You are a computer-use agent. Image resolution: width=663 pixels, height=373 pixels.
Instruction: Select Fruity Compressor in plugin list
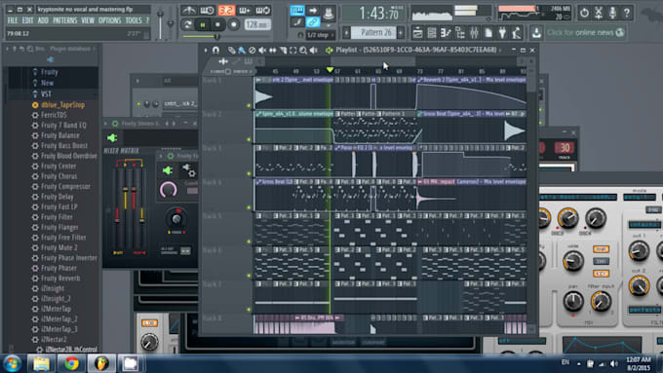point(65,186)
